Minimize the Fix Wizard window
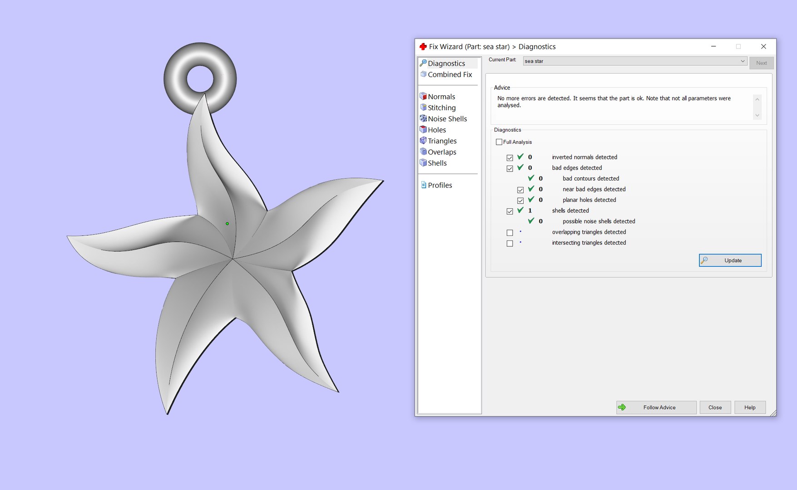The width and height of the screenshot is (797, 490). point(713,47)
